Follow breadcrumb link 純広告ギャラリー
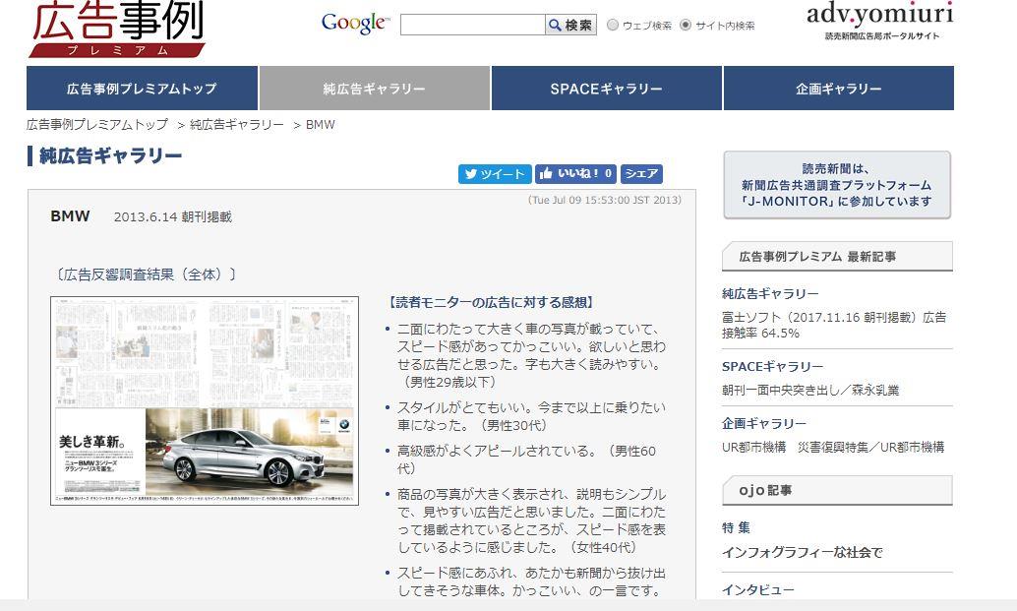Viewport: 1017px width, 611px height. click(237, 125)
